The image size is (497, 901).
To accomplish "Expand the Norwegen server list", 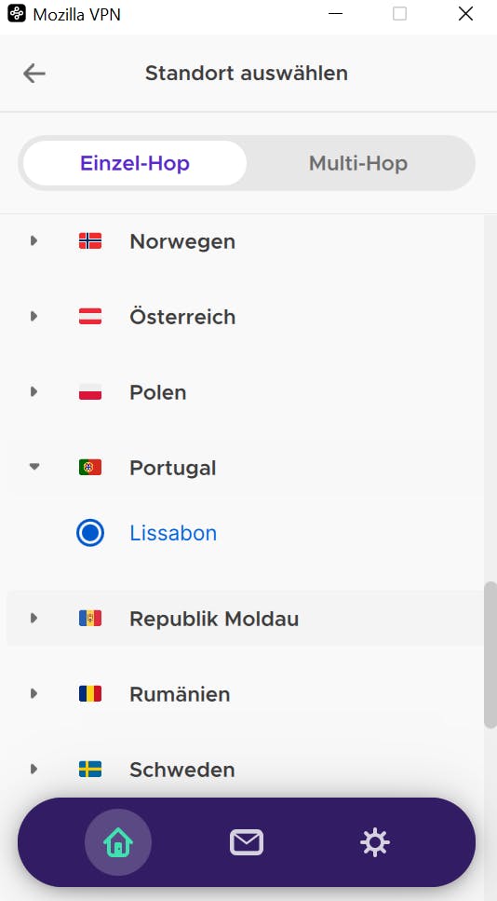I will pyautogui.click(x=34, y=240).
